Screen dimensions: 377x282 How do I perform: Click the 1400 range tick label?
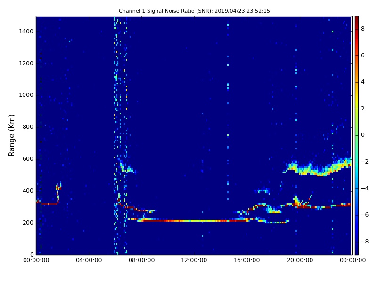tap(26, 31)
